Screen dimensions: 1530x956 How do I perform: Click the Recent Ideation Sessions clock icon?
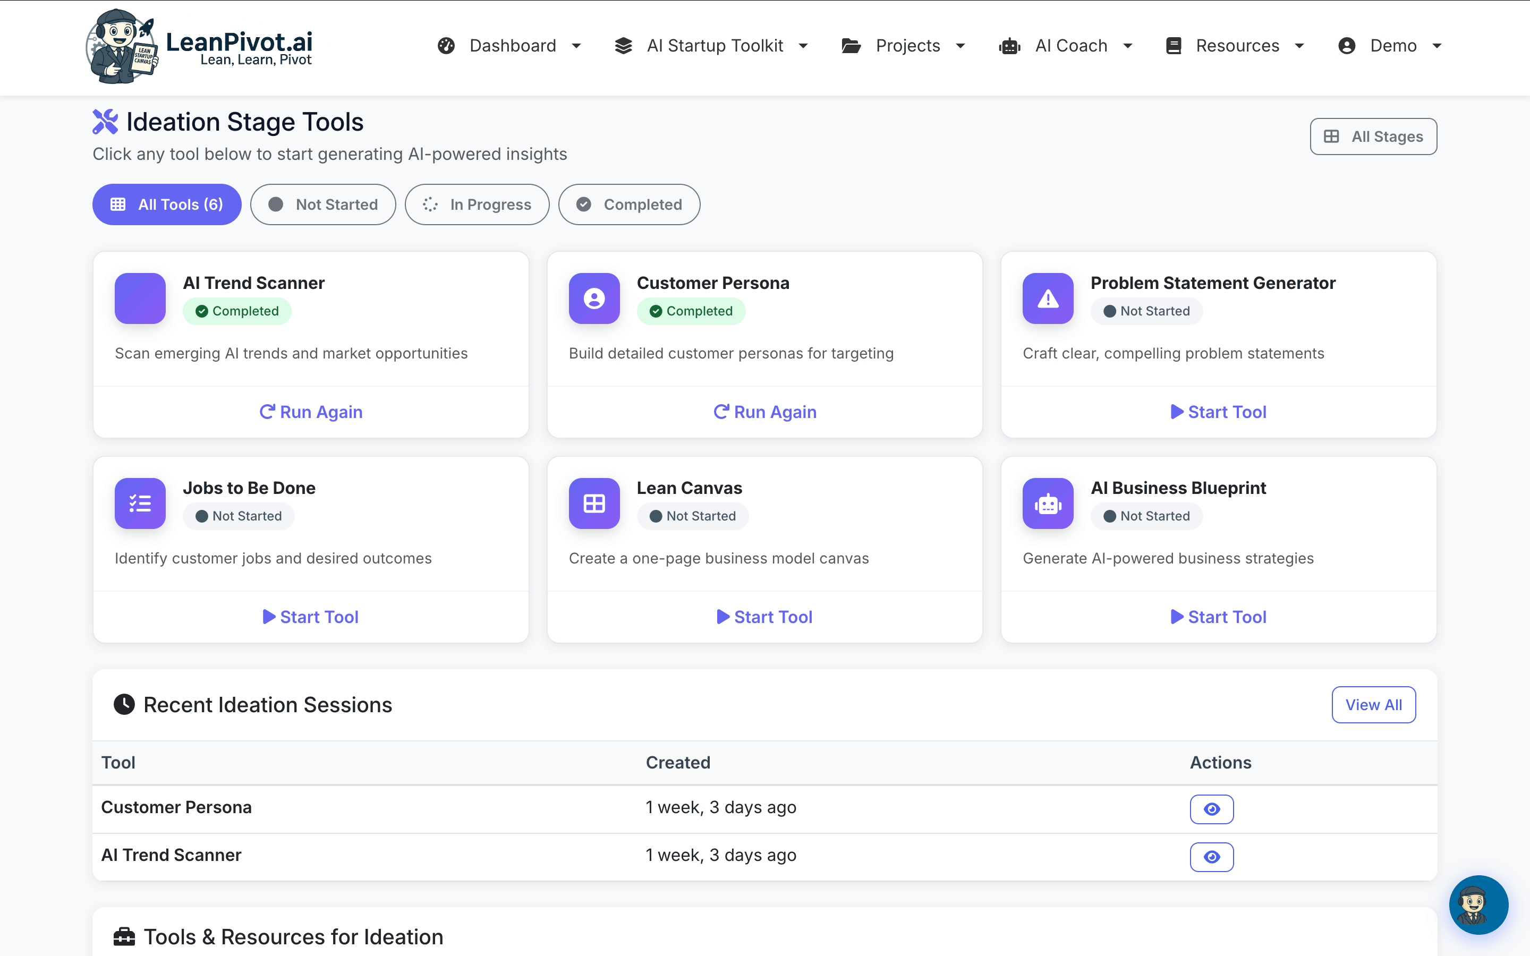(124, 704)
